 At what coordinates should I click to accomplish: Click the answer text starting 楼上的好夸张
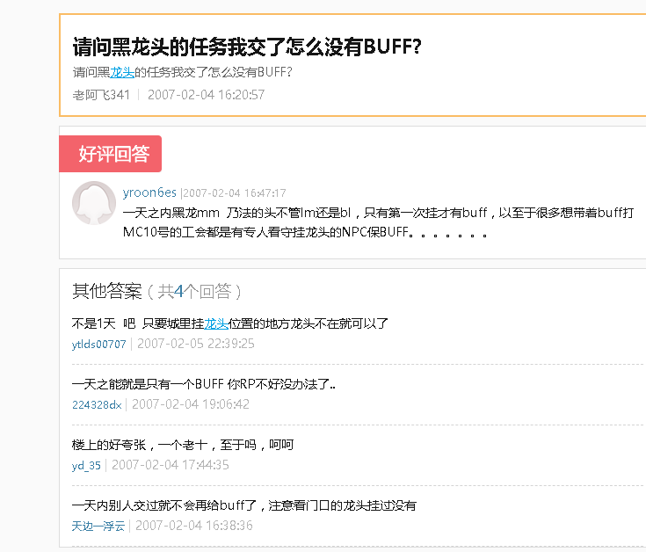pos(183,445)
